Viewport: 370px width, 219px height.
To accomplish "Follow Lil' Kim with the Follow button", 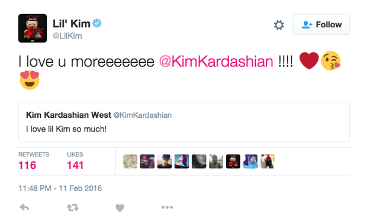I will click(x=321, y=24).
